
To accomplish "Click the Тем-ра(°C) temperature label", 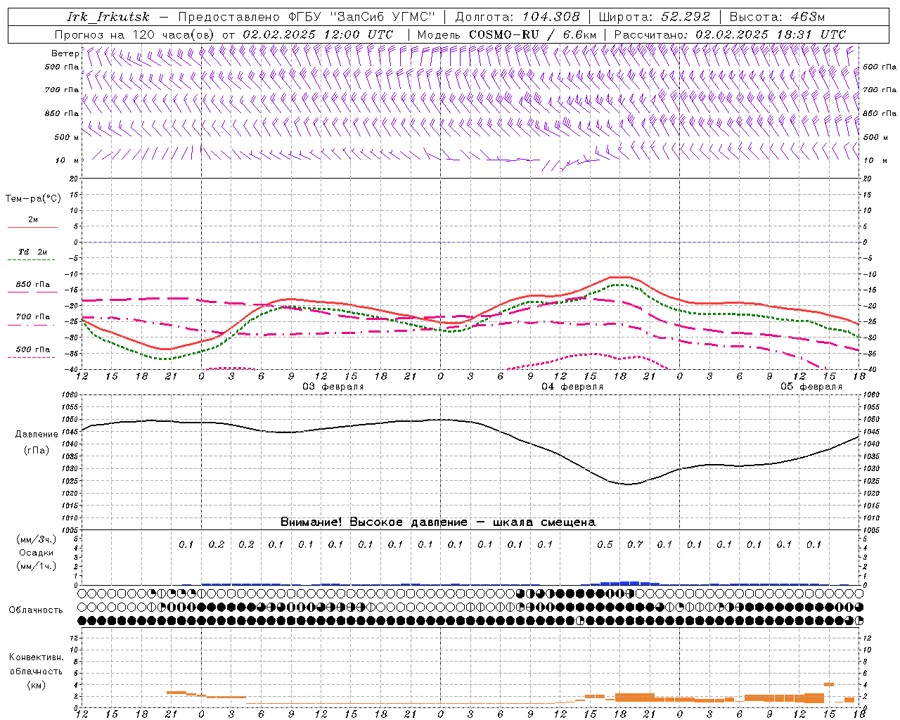I will point(33,198).
